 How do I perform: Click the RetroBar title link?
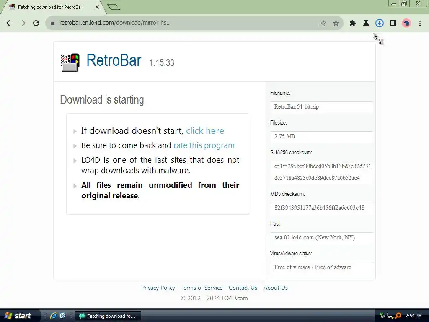[x=114, y=60]
